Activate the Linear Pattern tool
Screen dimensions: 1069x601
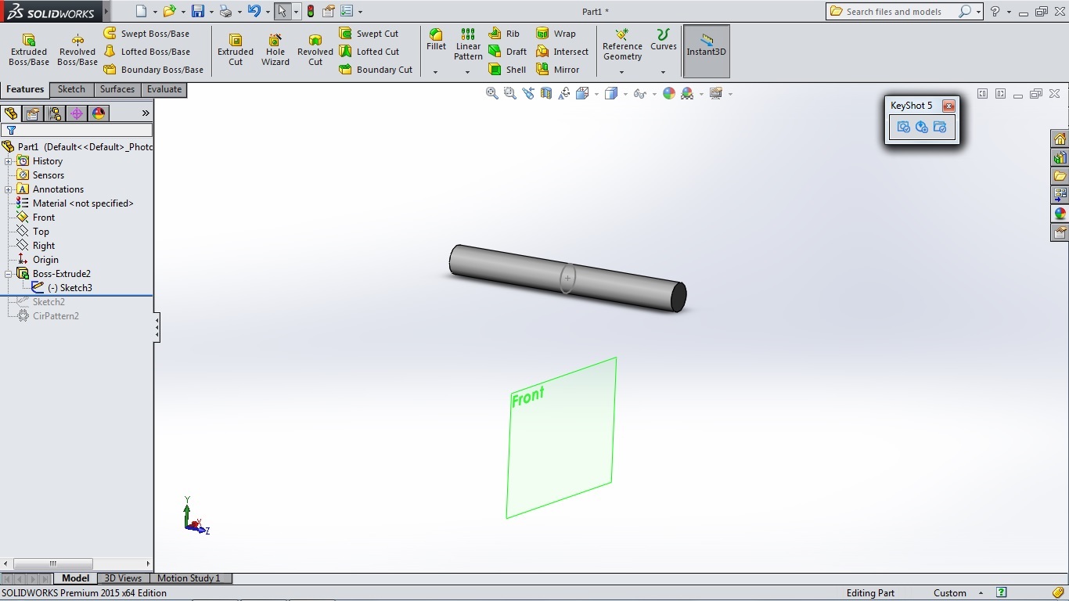tap(468, 45)
